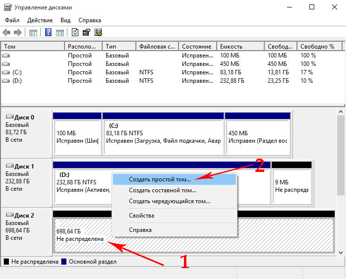Choose Создать простой том from context menu
The height and width of the screenshot is (279, 346).
point(174,179)
